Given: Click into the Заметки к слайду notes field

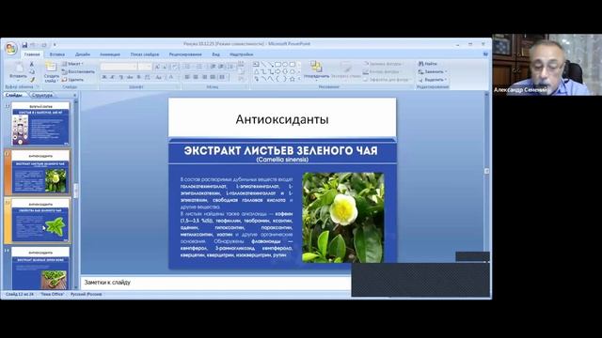Looking at the screenshot, I should 215,283.
